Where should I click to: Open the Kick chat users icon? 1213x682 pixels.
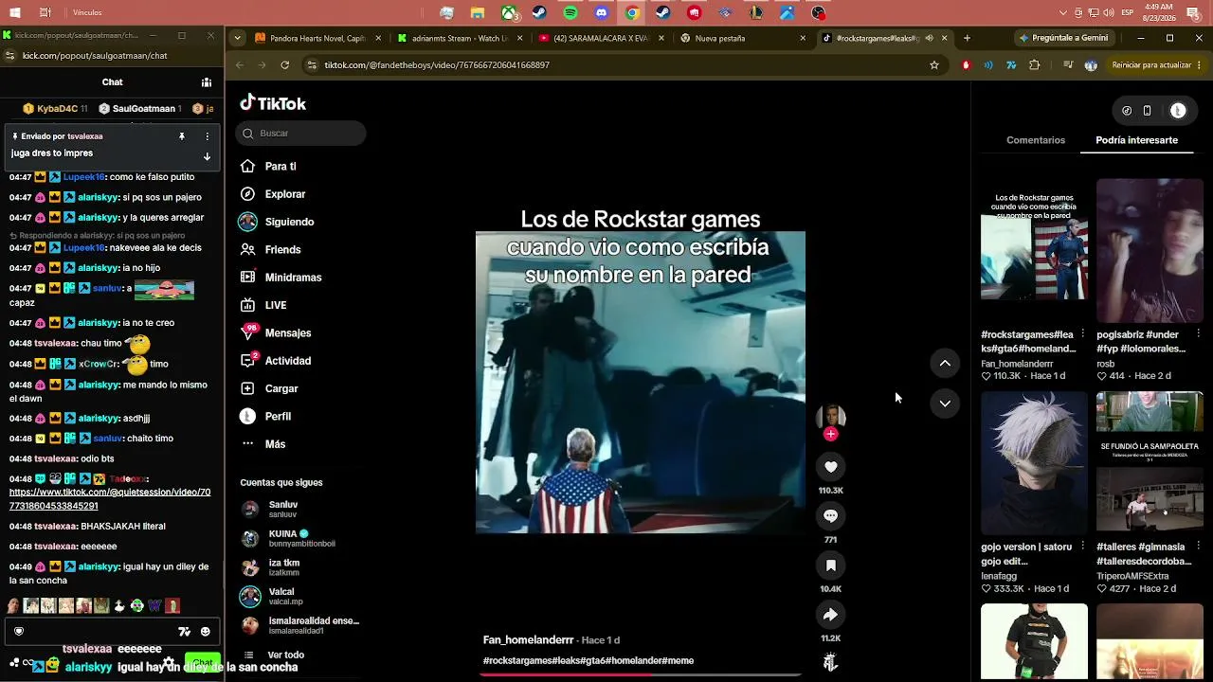click(207, 82)
